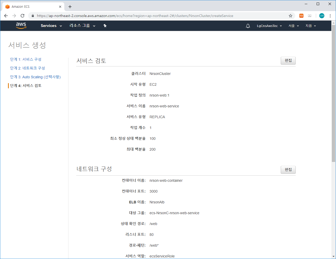Viewport: 336px width, 259px height.
Task: Click the AWS logo home icon
Action: 21,25
